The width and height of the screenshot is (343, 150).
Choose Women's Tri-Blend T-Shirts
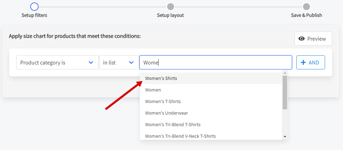(173, 124)
